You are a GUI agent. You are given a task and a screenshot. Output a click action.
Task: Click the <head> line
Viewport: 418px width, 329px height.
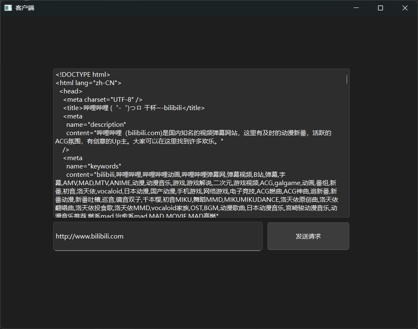click(x=71, y=91)
